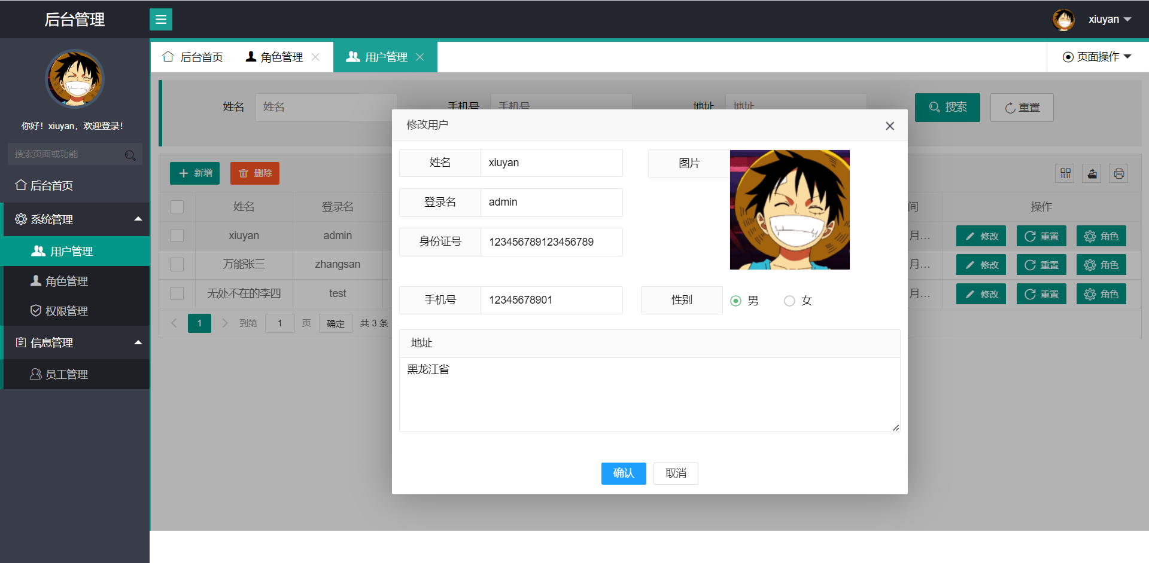The height and width of the screenshot is (563, 1149).
Task: Click 修改 button for xiuyan row
Action: click(981, 236)
